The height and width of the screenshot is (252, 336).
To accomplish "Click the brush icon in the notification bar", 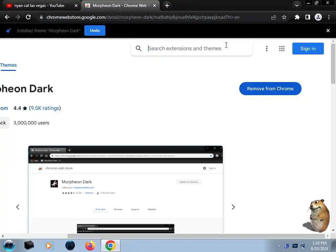I will 9,31.
